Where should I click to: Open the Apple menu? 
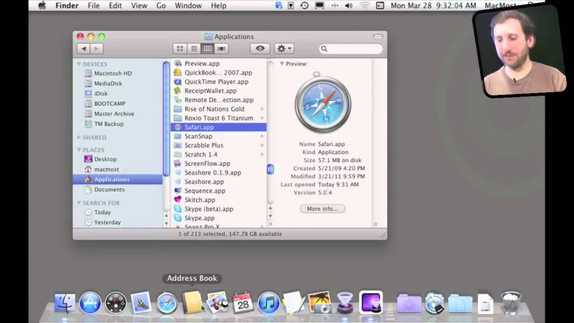click(x=42, y=5)
